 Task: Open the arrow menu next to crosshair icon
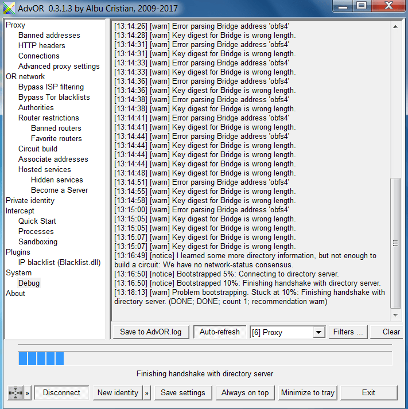click(x=27, y=392)
